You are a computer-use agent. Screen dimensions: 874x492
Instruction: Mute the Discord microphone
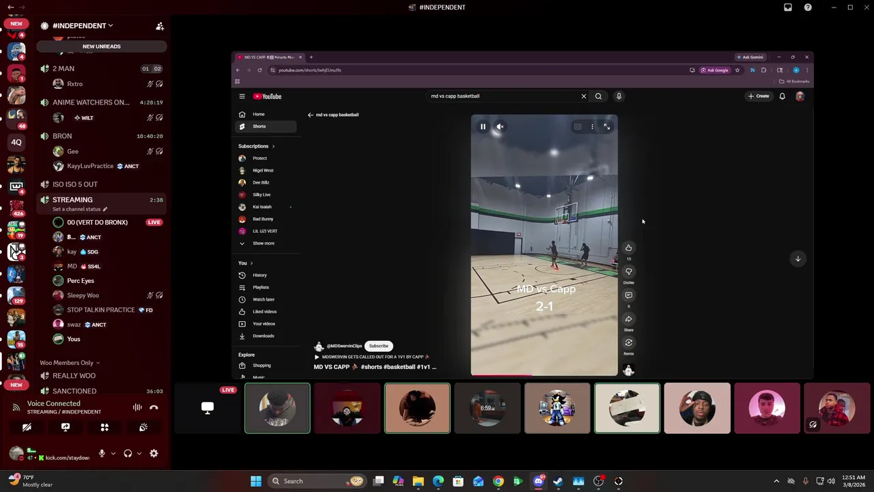(102, 453)
